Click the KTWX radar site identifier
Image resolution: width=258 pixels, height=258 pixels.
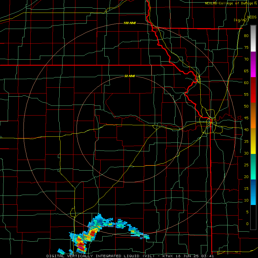pos(168,256)
